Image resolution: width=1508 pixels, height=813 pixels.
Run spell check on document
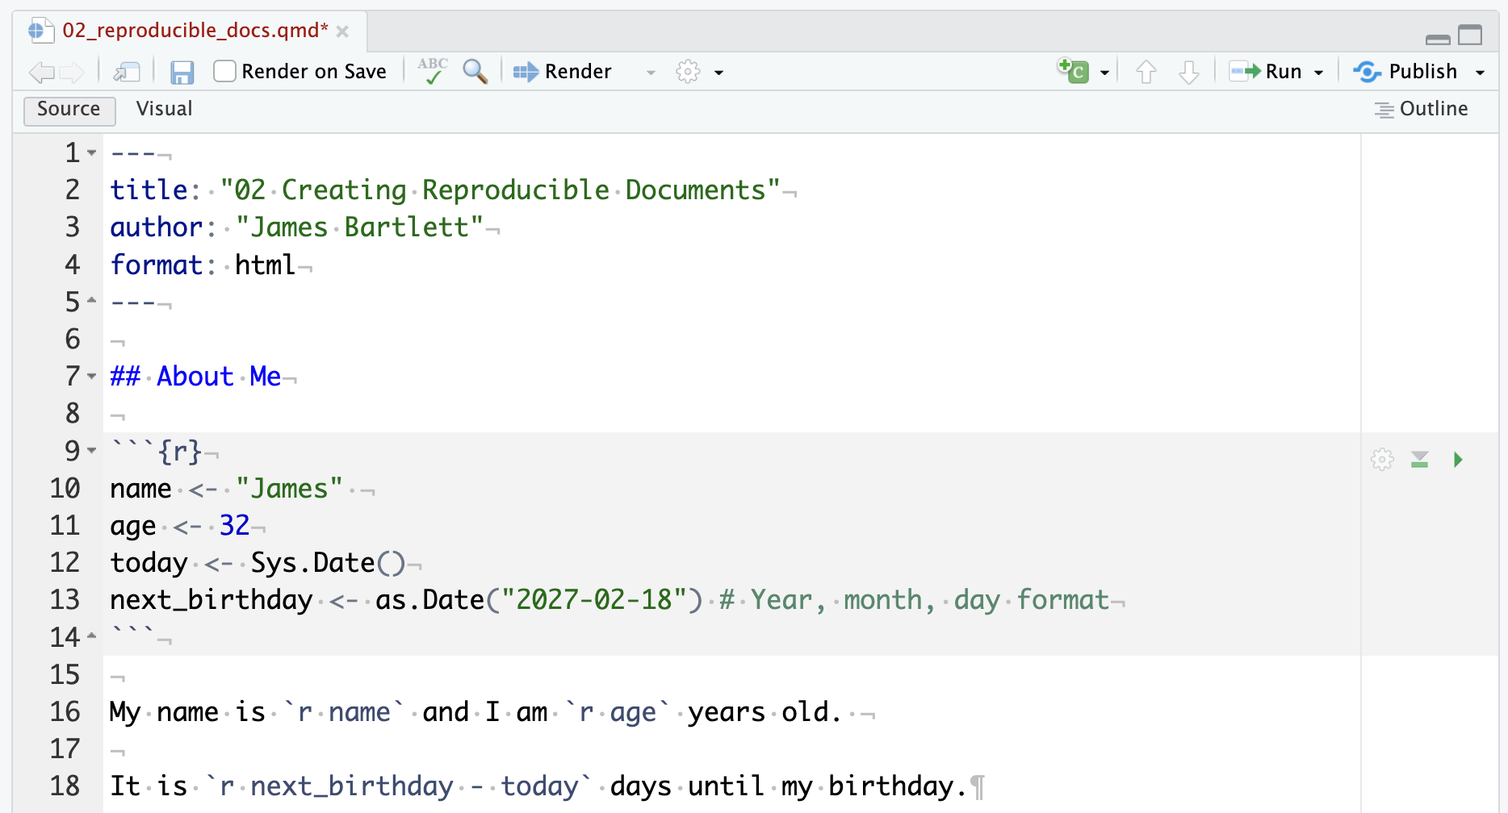433,71
